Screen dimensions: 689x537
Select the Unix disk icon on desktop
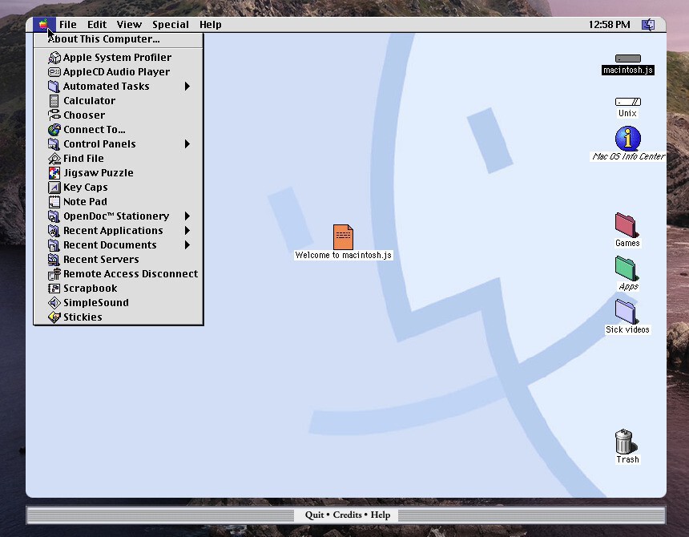click(627, 102)
